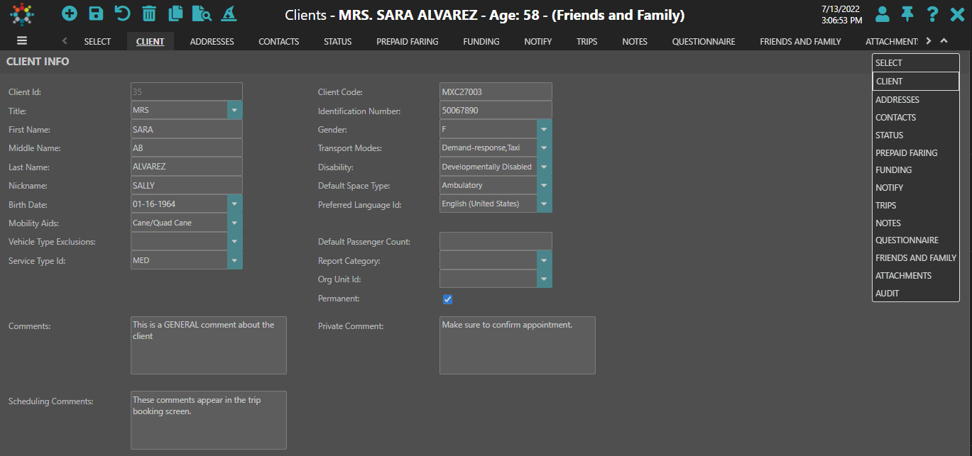The height and width of the screenshot is (456, 972).
Task: Expand the Mobility Aids dropdown
Action: tap(234, 223)
